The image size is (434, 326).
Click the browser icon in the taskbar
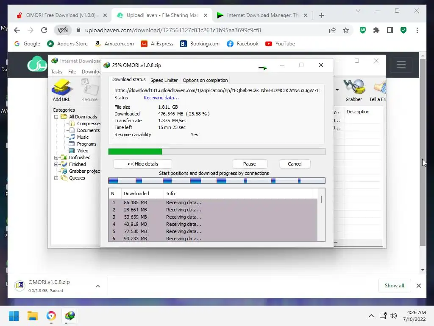pyautogui.click(x=51, y=316)
